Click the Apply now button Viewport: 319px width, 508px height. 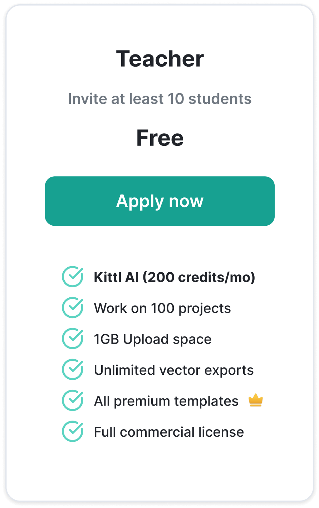click(x=159, y=201)
